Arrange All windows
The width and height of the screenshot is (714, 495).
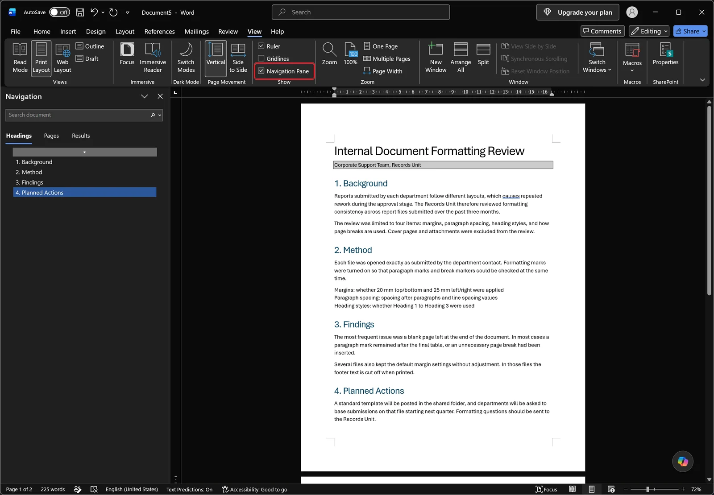coord(461,58)
